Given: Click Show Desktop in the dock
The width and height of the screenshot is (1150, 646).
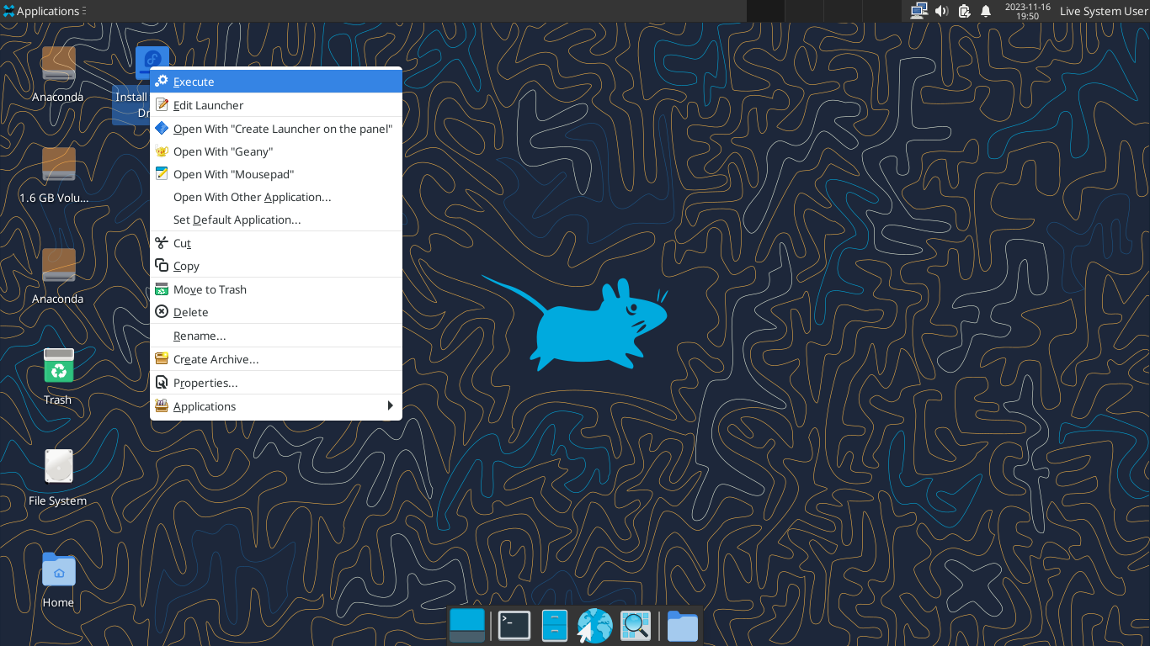Looking at the screenshot, I should 467,625.
